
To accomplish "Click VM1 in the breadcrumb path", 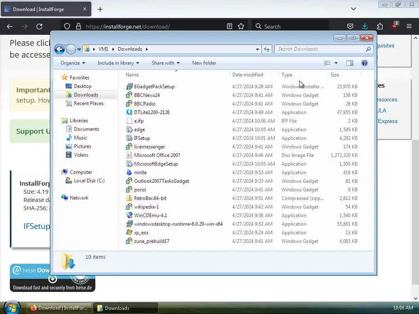I will pos(103,49).
